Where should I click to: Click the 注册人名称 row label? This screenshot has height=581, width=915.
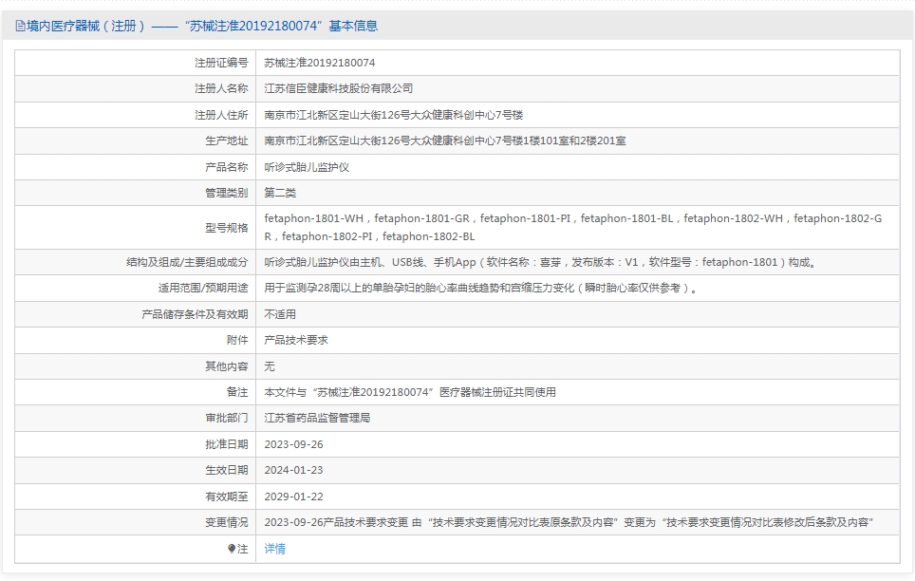pos(221,88)
